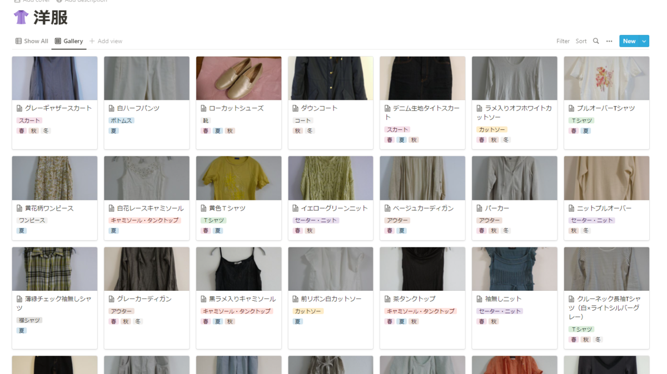
Task: Open the New button dropdown arrow
Action: pos(644,41)
